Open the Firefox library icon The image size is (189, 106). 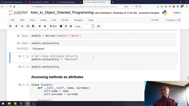tap(162, 6)
